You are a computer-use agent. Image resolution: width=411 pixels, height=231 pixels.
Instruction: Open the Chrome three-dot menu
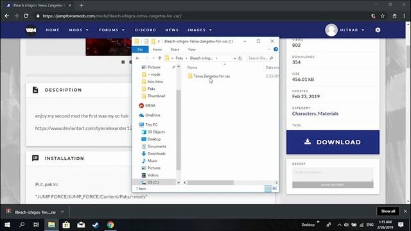tap(404, 16)
